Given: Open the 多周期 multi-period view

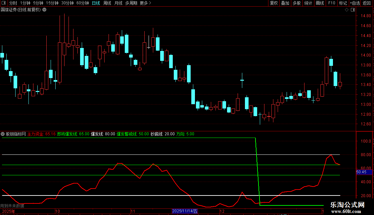Looking at the screenshot, I should [131, 3].
